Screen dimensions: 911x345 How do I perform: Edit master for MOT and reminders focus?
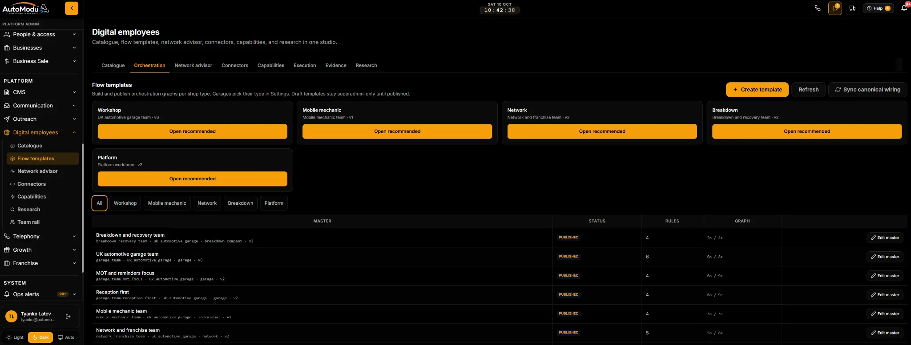click(x=885, y=276)
